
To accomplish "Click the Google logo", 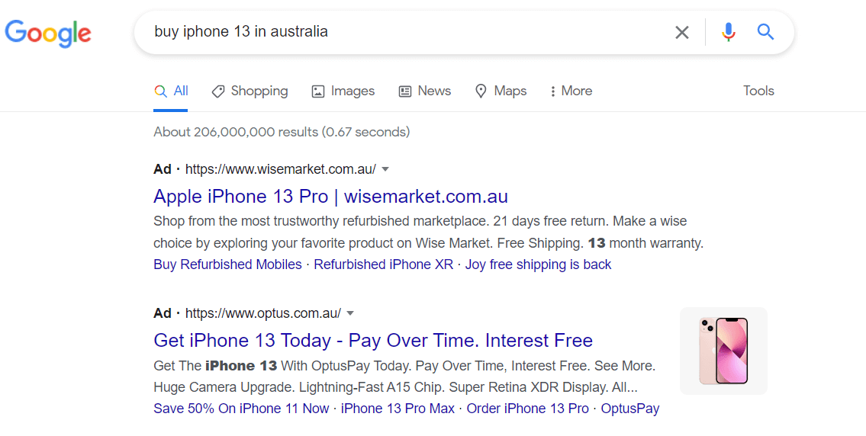I will pyautogui.click(x=48, y=33).
